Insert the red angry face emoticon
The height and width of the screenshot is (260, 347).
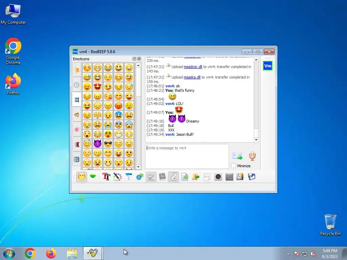click(119, 106)
